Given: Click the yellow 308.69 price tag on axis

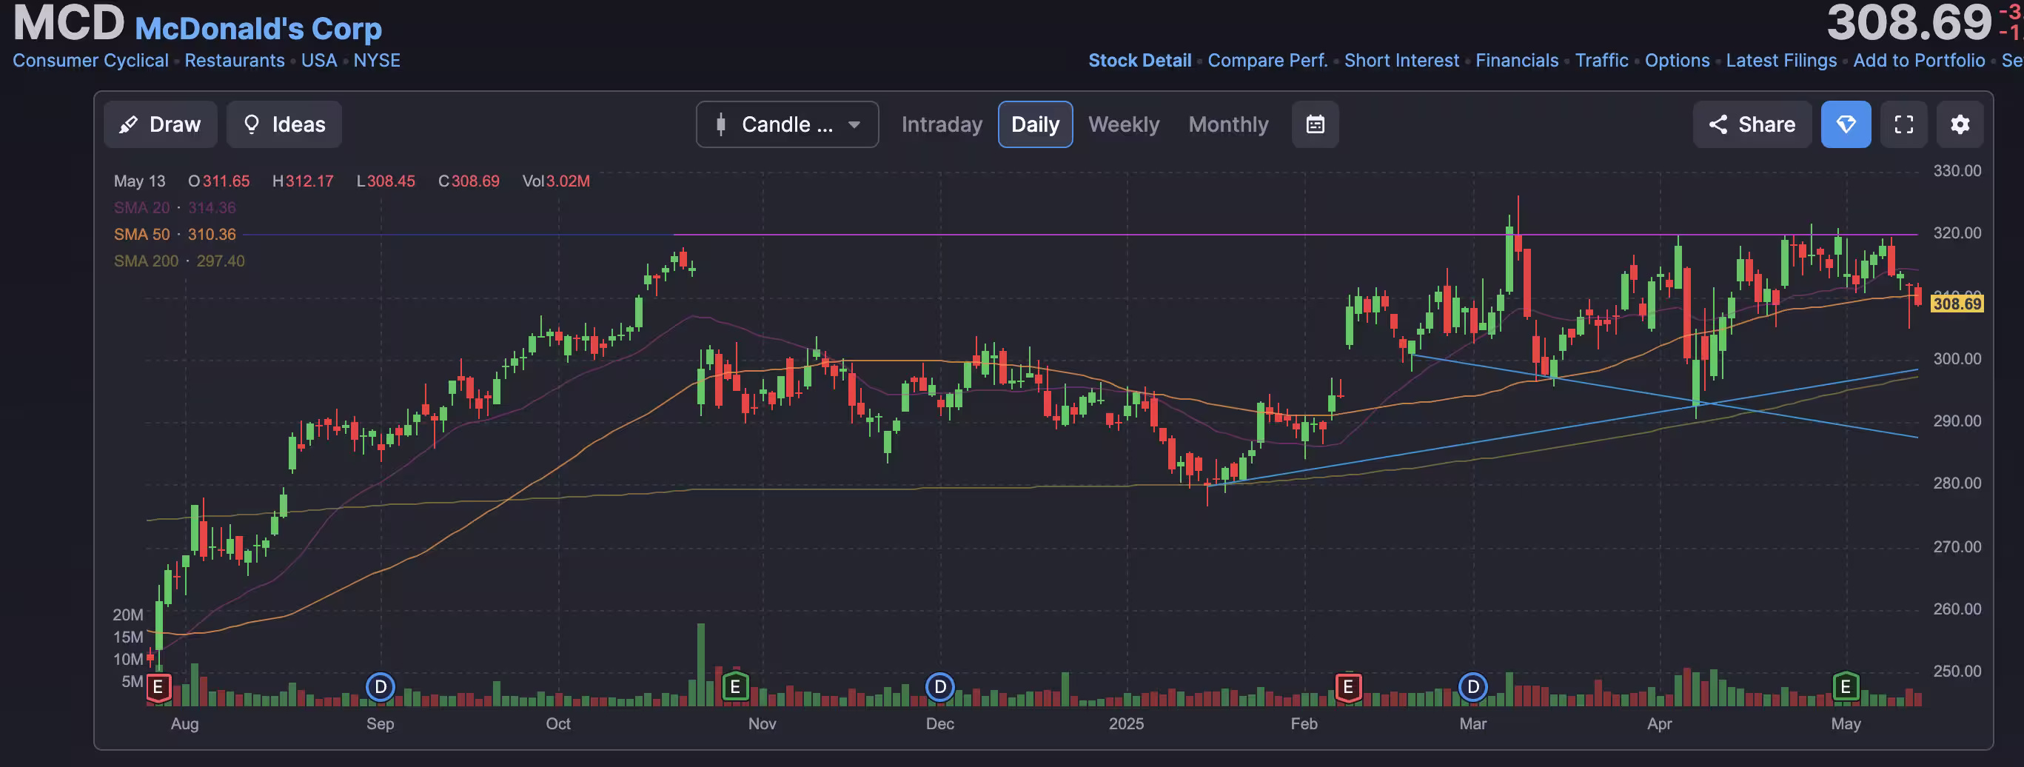Looking at the screenshot, I should click(x=1957, y=304).
